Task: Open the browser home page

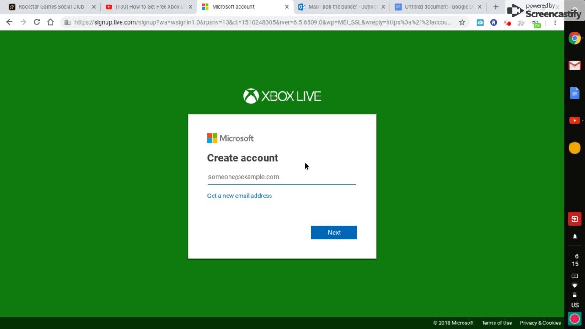Action: tap(50, 22)
